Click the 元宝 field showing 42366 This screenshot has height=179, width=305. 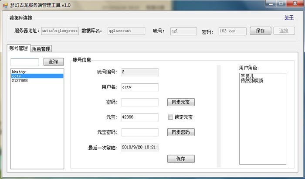click(139, 117)
